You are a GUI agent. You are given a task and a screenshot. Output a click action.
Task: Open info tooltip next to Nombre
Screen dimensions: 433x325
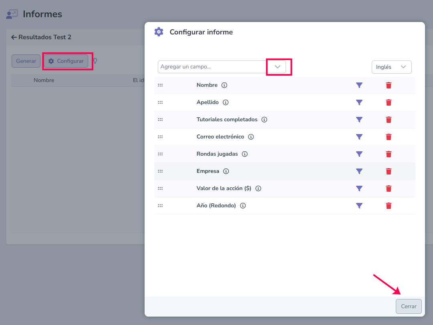pyautogui.click(x=224, y=85)
